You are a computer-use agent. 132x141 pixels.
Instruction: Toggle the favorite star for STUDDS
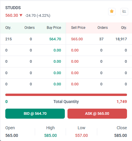coord(112,11)
